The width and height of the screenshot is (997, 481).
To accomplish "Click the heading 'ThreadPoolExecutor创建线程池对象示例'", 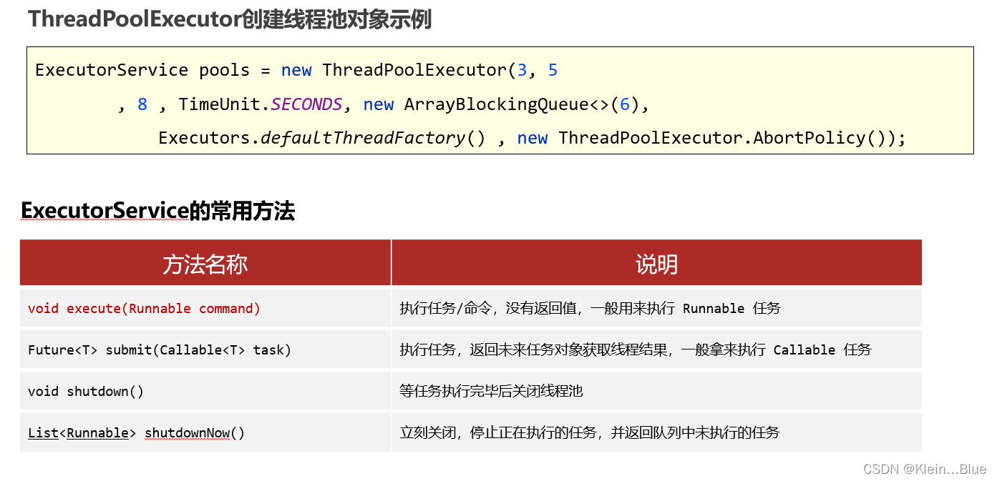I will [x=230, y=19].
